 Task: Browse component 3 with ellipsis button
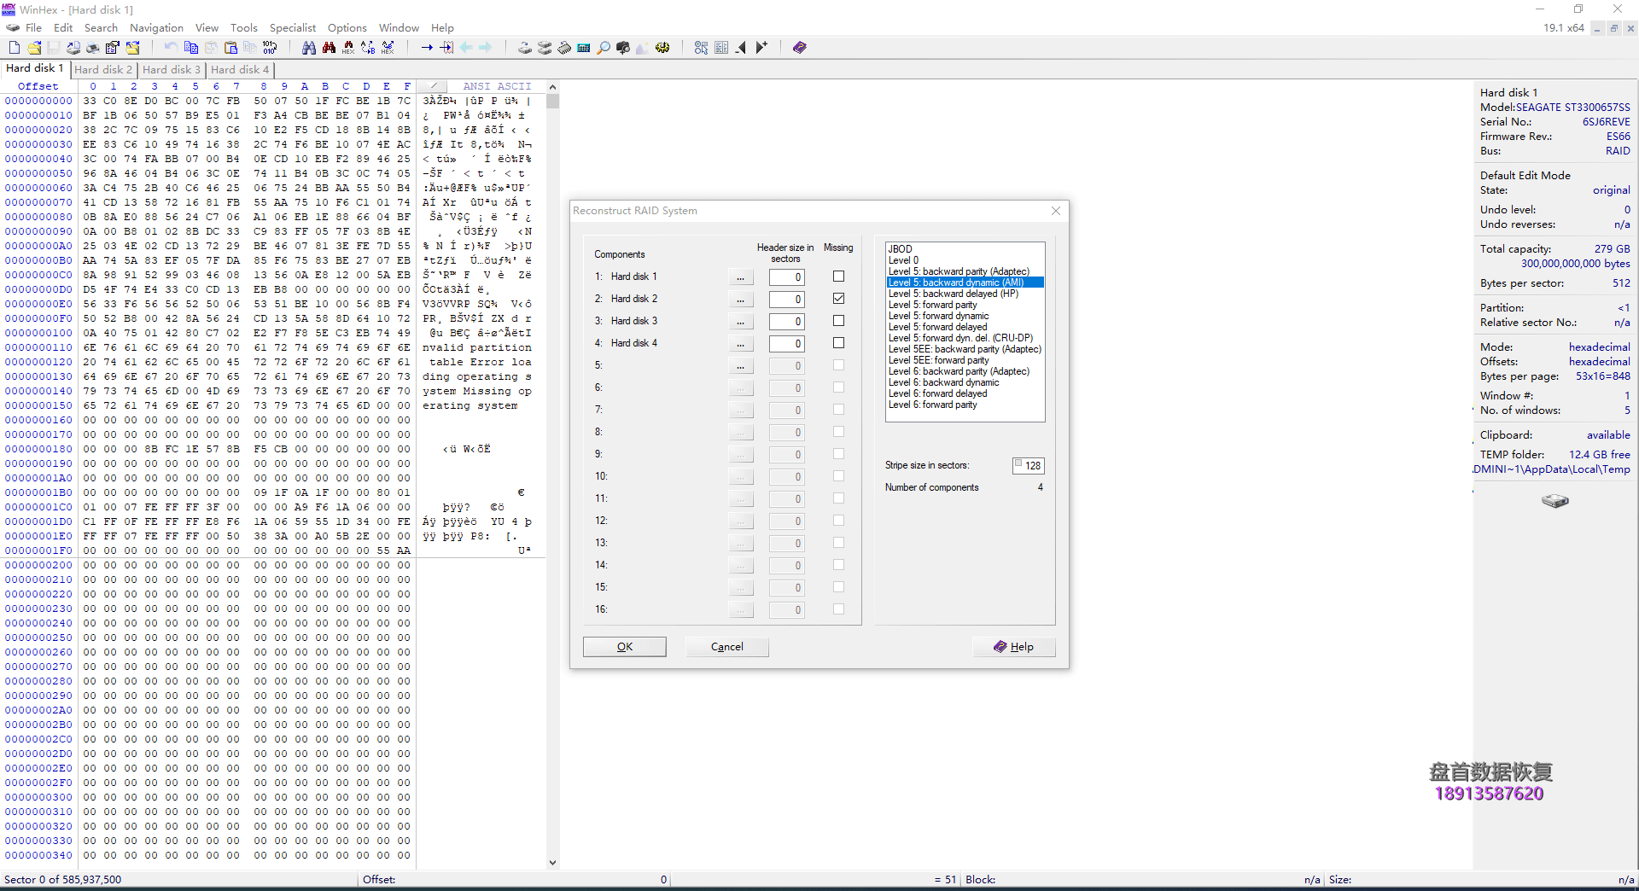pos(741,322)
